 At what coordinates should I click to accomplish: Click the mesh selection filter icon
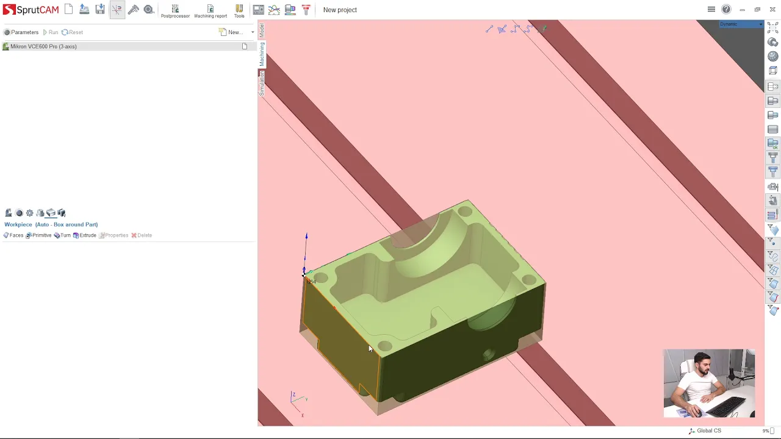click(x=773, y=269)
